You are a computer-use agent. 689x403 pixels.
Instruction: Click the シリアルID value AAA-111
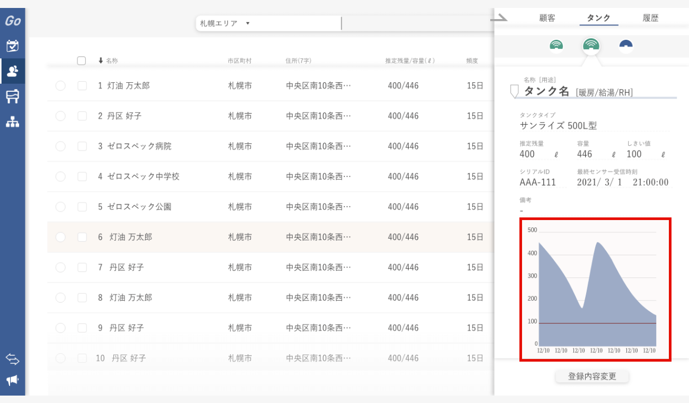(538, 182)
